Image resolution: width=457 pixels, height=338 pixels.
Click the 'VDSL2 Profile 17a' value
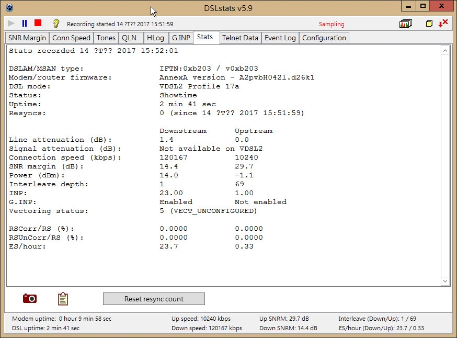click(x=199, y=86)
